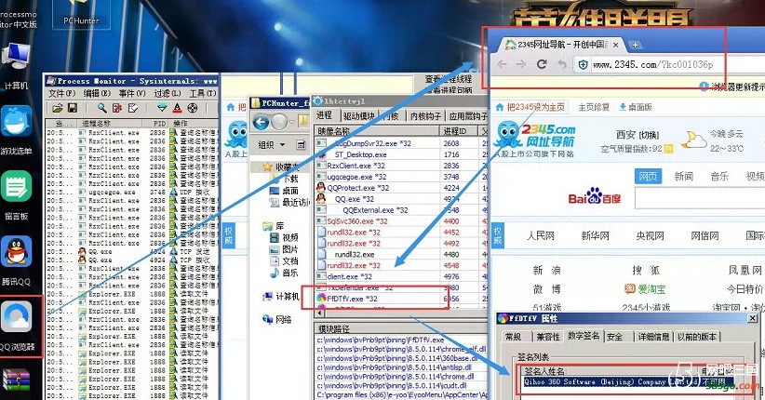Select 计算机 in the folder navigation pane

[281, 296]
